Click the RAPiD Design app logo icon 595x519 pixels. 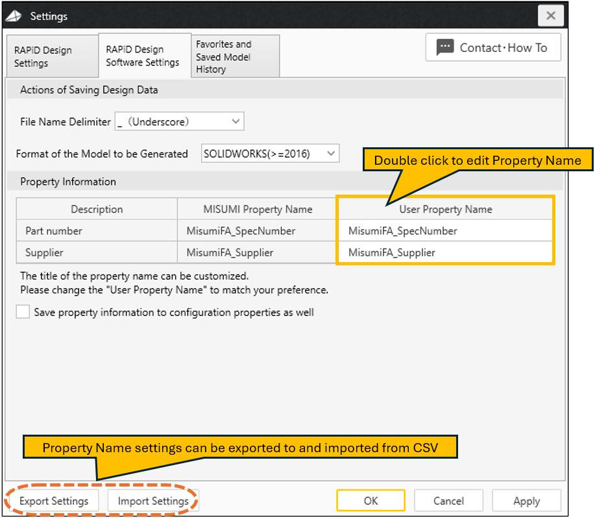[x=14, y=16]
